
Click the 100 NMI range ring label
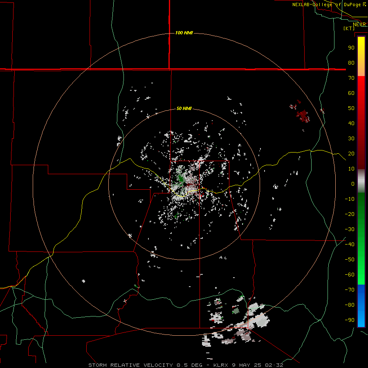pyautogui.click(x=184, y=33)
